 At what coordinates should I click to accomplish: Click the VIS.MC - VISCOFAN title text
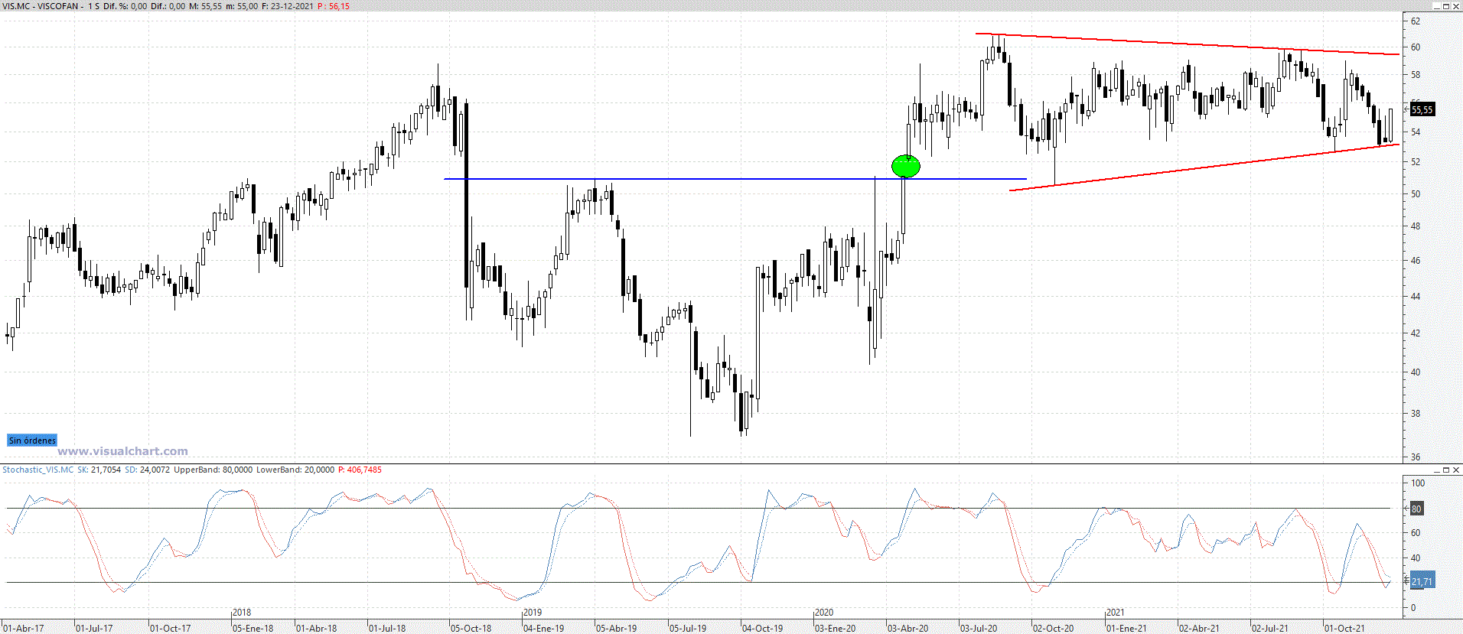(x=42, y=6)
